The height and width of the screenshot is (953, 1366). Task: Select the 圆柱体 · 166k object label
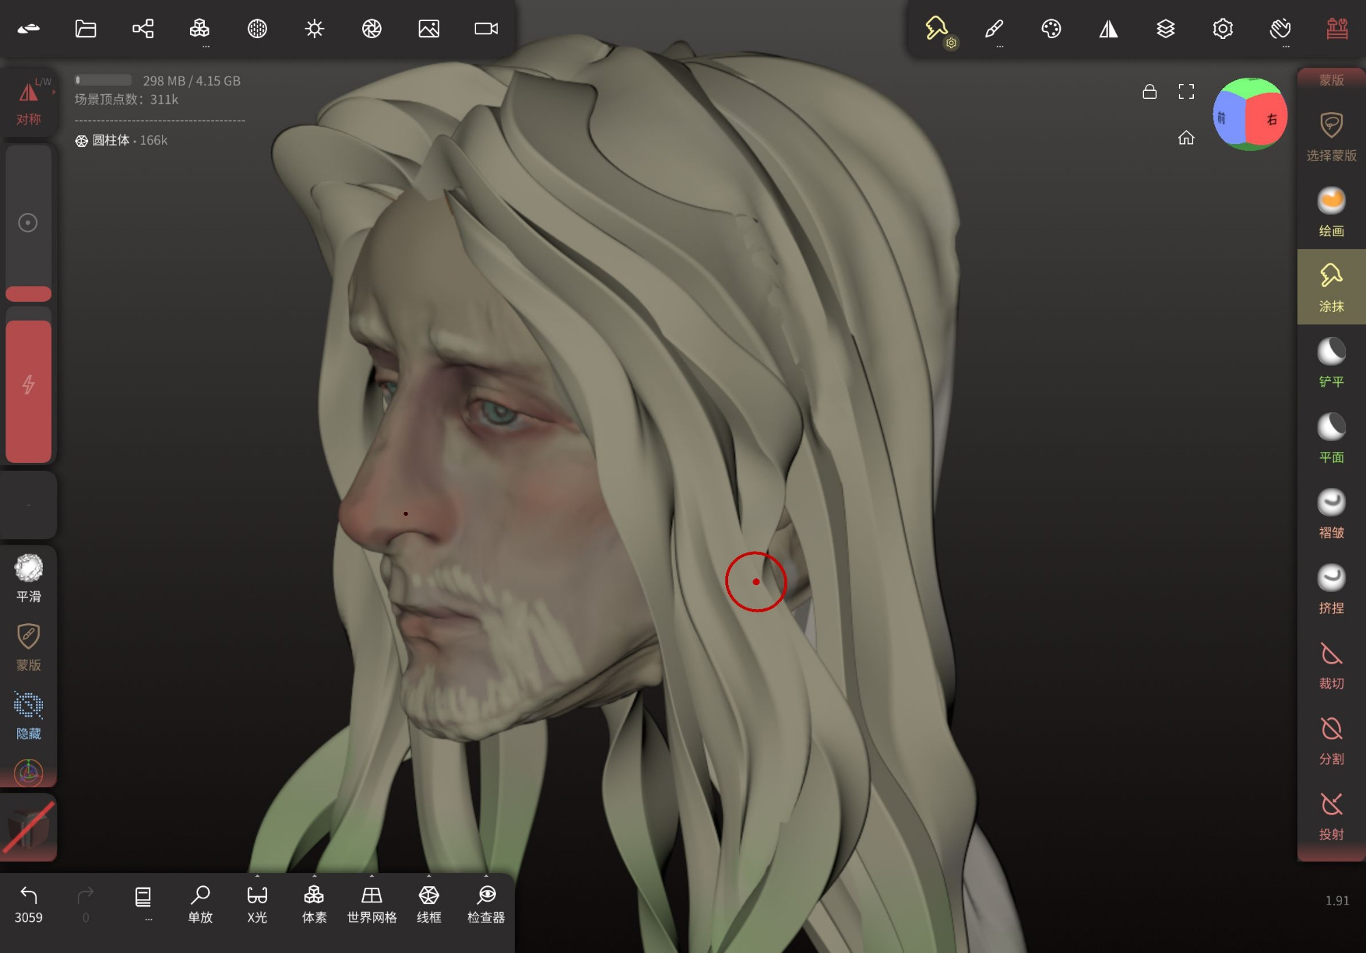[121, 140]
